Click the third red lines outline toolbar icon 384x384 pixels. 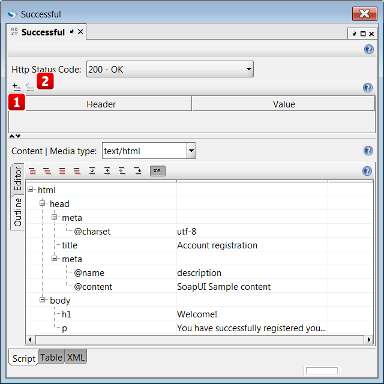(62, 170)
